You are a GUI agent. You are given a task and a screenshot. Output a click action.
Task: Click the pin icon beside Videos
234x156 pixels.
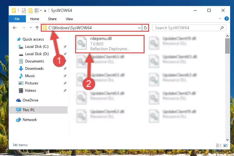point(65,90)
